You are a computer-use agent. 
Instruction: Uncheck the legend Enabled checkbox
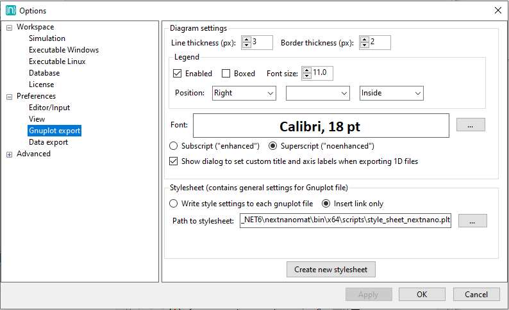[178, 74]
